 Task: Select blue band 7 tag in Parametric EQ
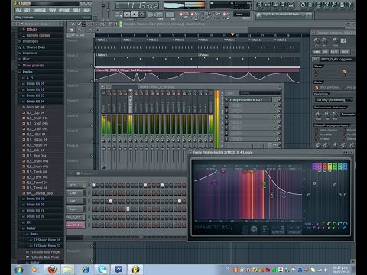(x=345, y=167)
